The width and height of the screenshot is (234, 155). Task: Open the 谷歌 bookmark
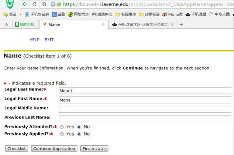58,14
